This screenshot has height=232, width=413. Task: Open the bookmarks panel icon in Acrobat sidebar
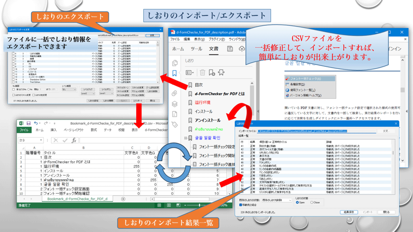point(175,73)
